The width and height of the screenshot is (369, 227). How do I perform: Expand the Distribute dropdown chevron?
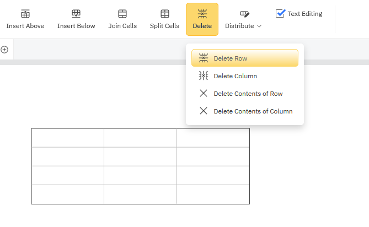[x=259, y=26]
